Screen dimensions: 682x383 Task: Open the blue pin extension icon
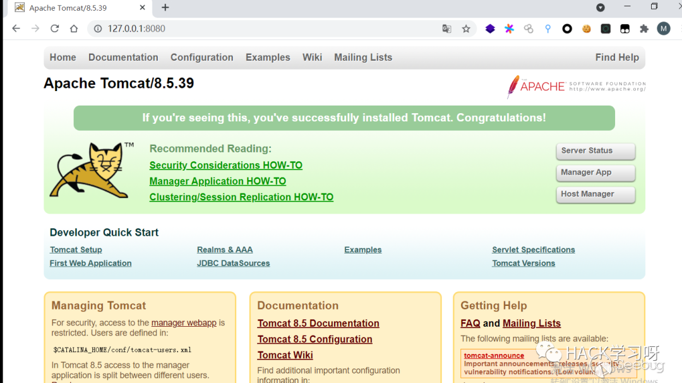(547, 28)
